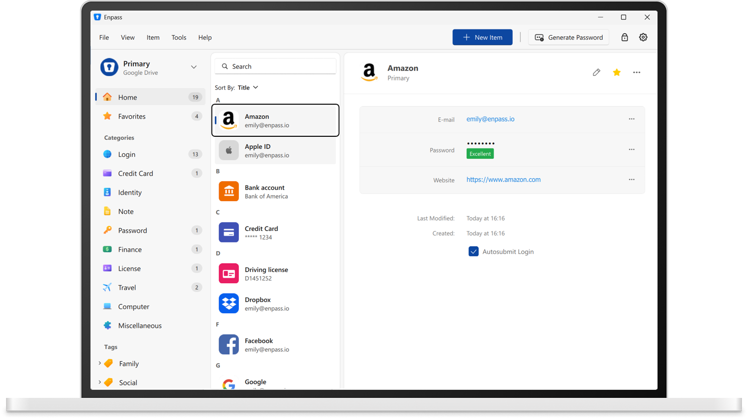Image resolution: width=748 pixels, height=418 pixels.
Task: Click the Facebook item icon
Action: [229, 345]
